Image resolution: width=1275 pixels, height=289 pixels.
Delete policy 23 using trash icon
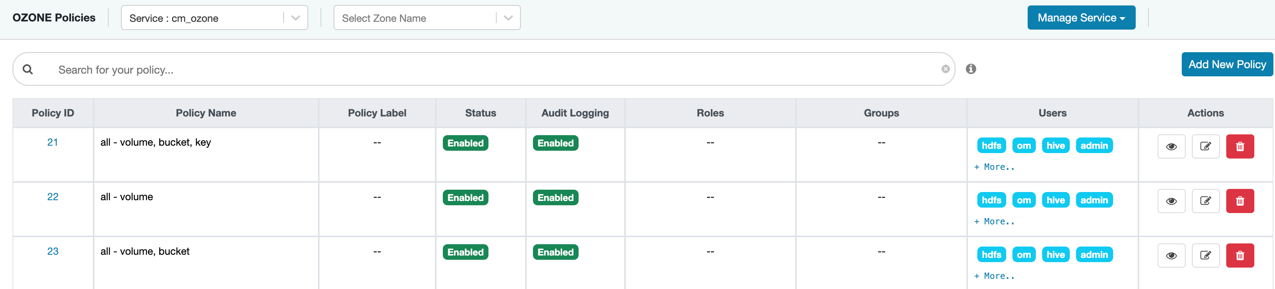coord(1239,256)
